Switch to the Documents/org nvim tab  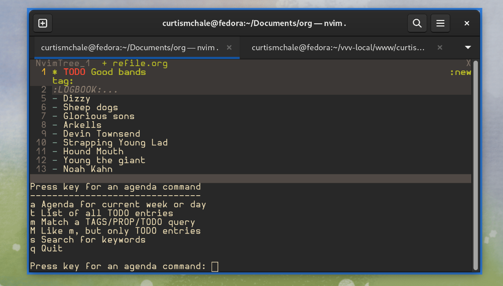point(130,48)
